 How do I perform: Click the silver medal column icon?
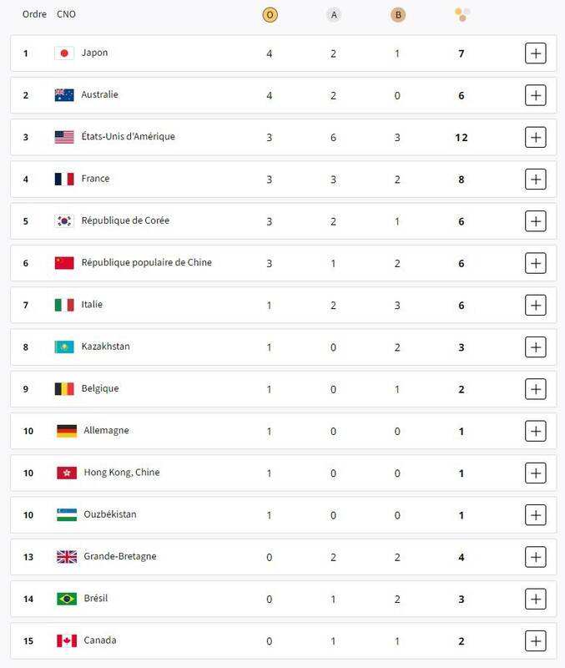click(334, 14)
